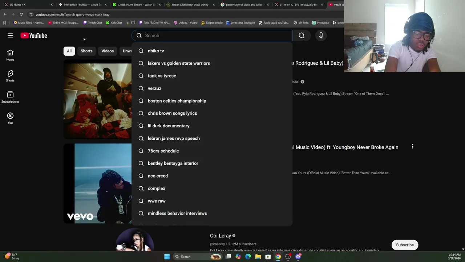The width and height of the screenshot is (465, 262).
Task: Open Microsoft Edge from the taskbar
Action: [x=248, y=257]
